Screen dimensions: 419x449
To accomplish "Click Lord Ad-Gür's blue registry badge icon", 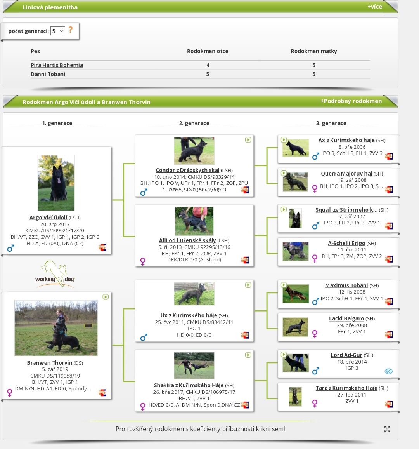I will [388, 371].
